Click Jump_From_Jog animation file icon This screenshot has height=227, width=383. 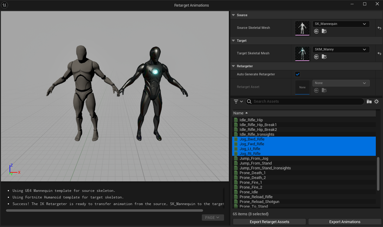coord(236,159)
